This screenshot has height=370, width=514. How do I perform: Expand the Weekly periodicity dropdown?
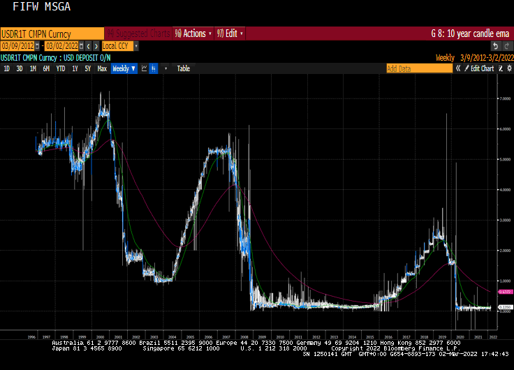point(124,68)
